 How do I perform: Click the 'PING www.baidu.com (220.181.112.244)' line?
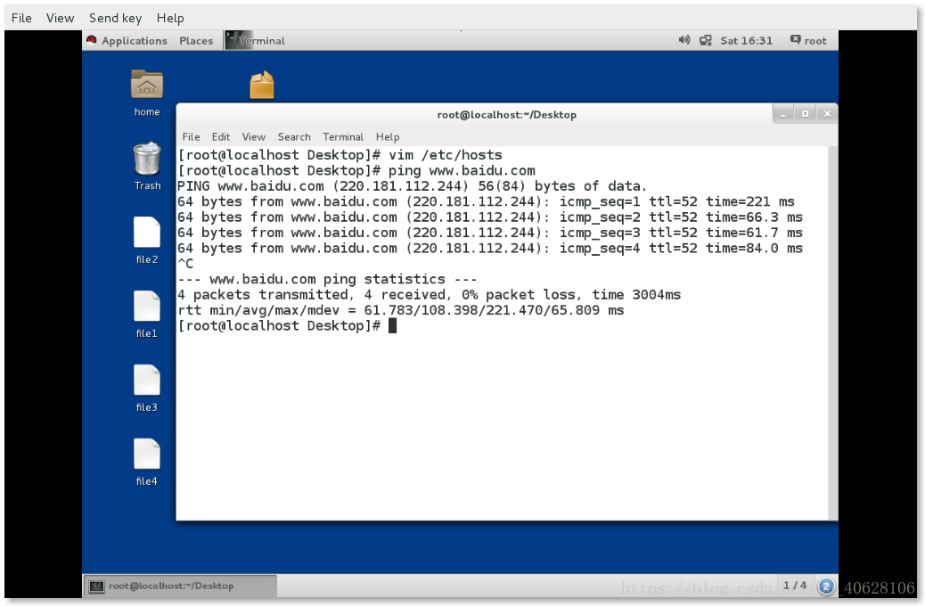[412, 186]
